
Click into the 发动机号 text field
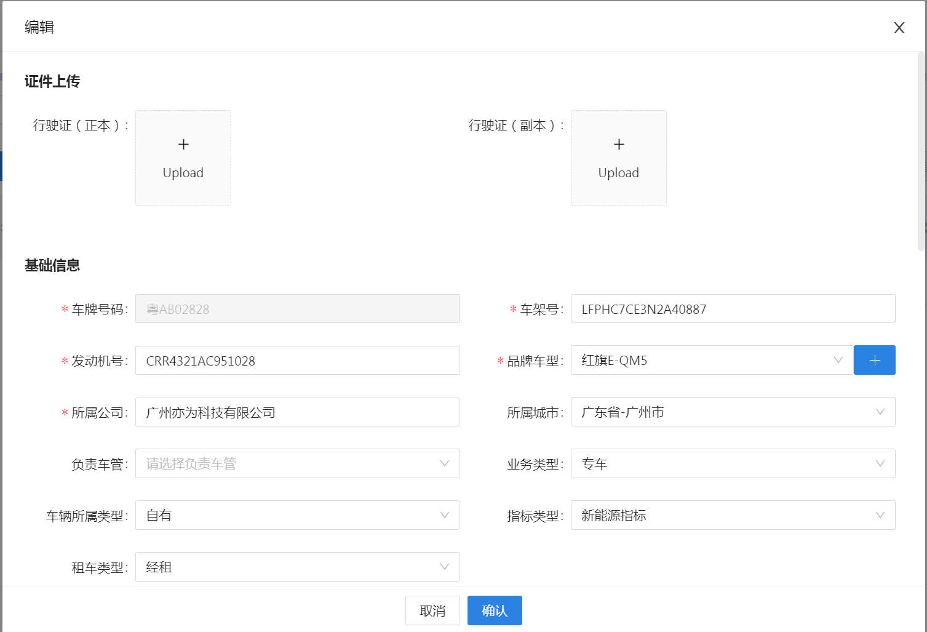pos(297,361)
